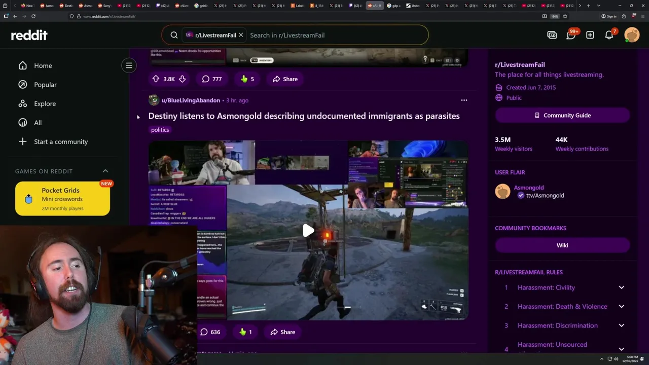The image size is (649, 365).
Task: Open the 777 comments of top post
Action: point(212,79)
